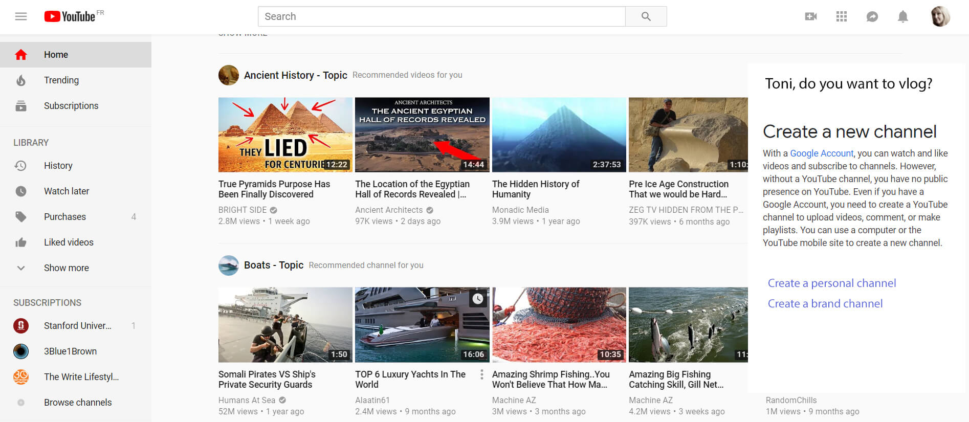Click the History clock-arrow icon
This screenshot has width=969, height=422.
point(21,165)
